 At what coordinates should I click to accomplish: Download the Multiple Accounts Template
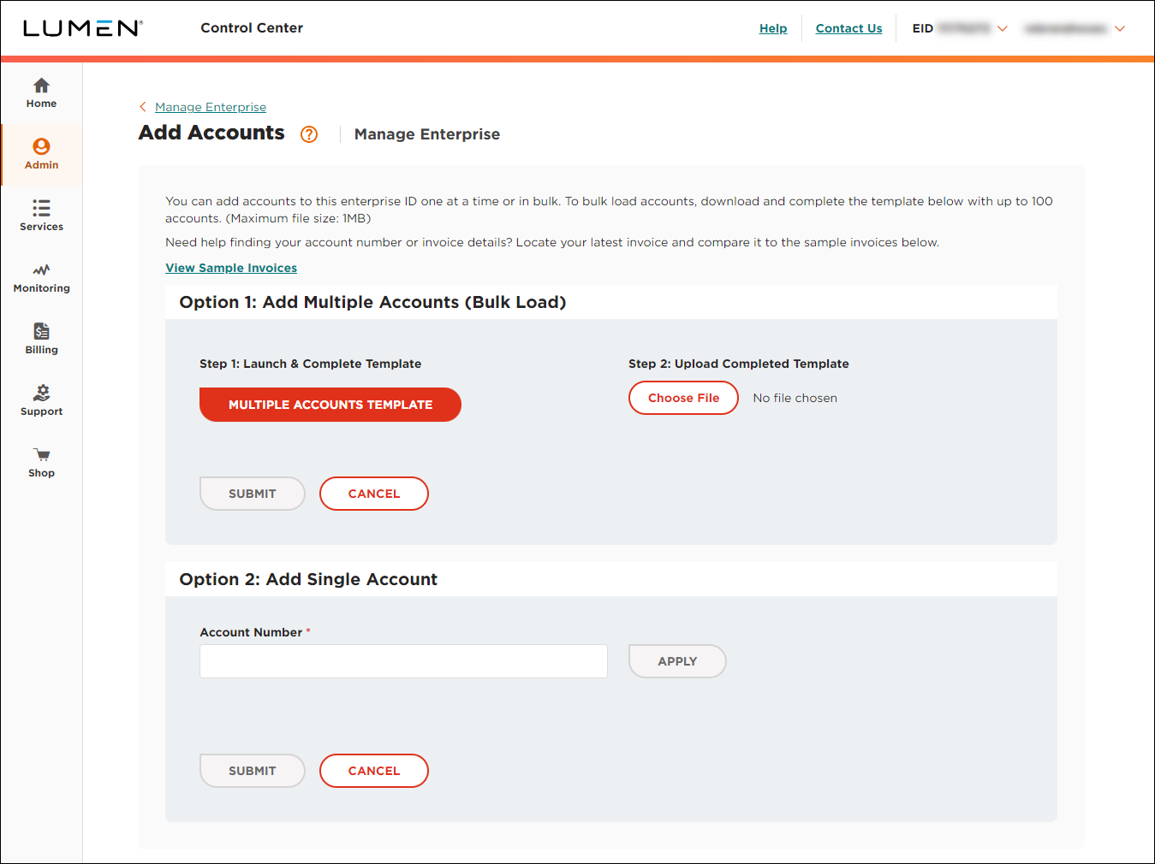pyautogui.click(x=330, y=405)
